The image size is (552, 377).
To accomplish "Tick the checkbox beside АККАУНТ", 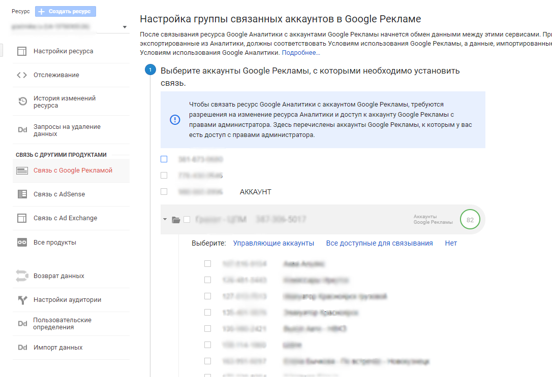I will coord(164,191).
